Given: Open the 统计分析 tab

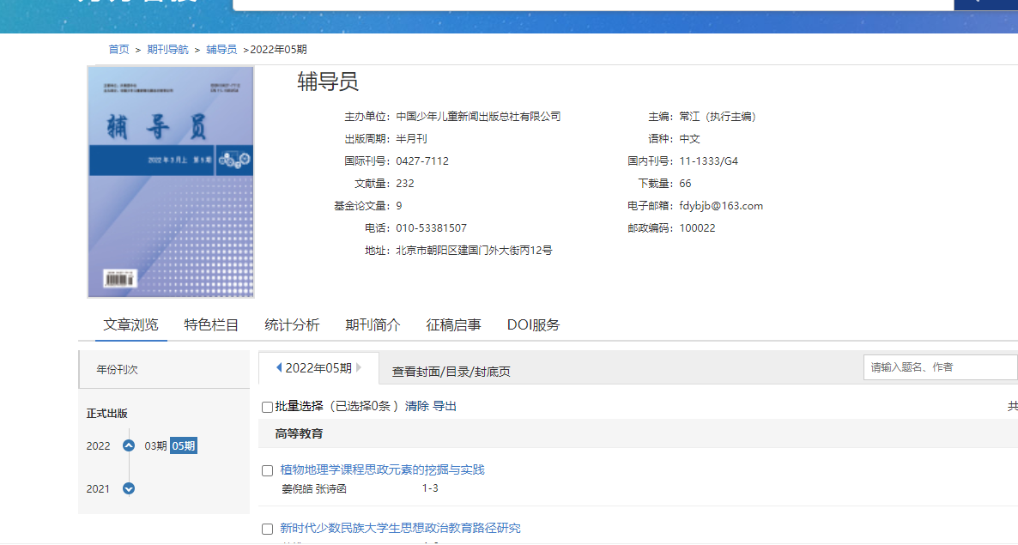Looking at the screenshot, I should click(292, 324).
